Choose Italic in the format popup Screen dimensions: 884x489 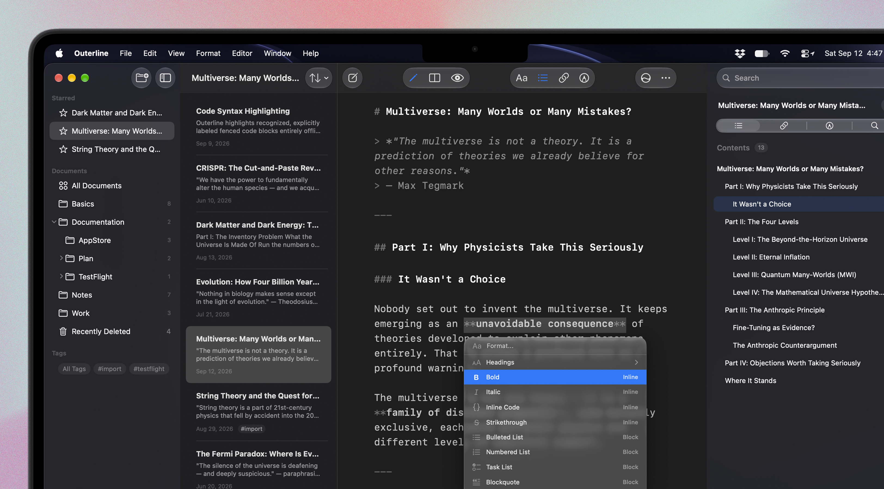click(x=555, y=392)
